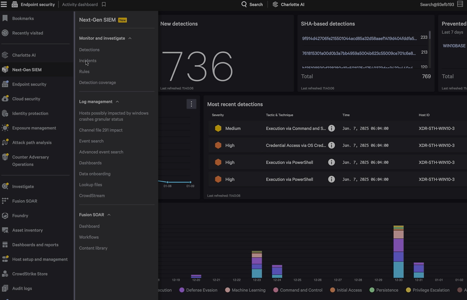The width and height of the screenshot is (467, 300).
Task: Click the messages icon in top right
Action: point(460,4)
